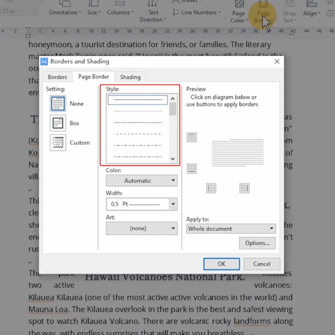Open the Wrap Text dropdown
This screenshot has width=335, height=335.
click(x=289, y=12)
